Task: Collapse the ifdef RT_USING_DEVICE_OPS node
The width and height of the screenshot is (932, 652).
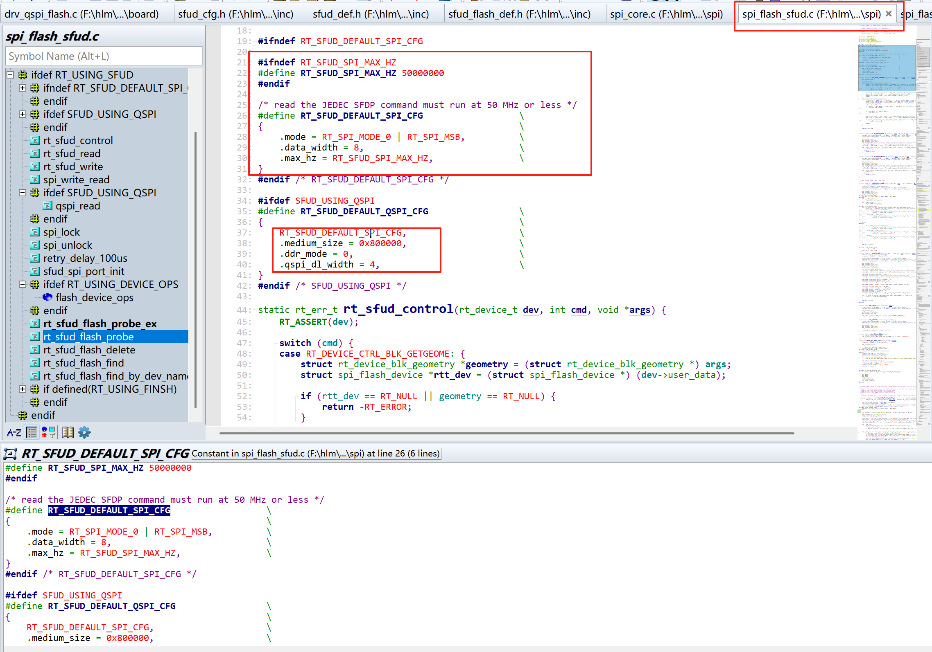Action: tap(23, 284)
